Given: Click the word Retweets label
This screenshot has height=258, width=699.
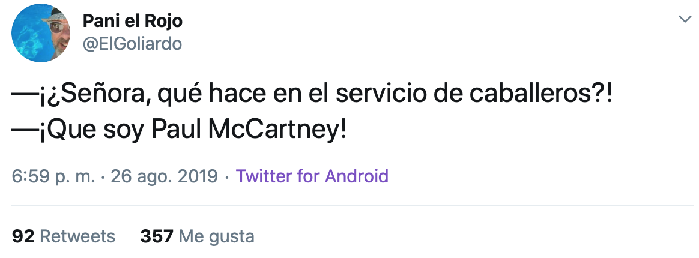Looking at the screenshot, I should pos(77,236).
